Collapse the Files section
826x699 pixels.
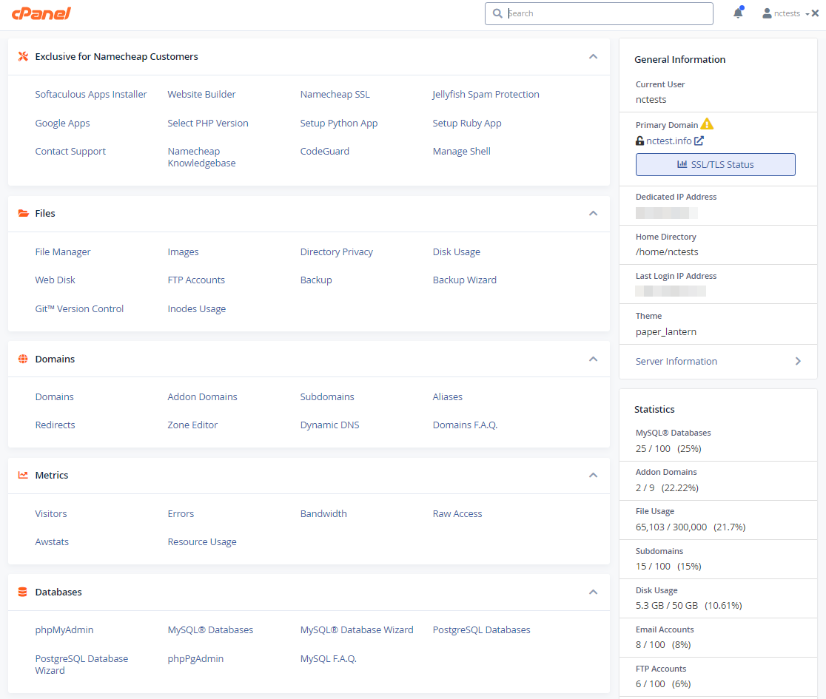pos(593,213)
